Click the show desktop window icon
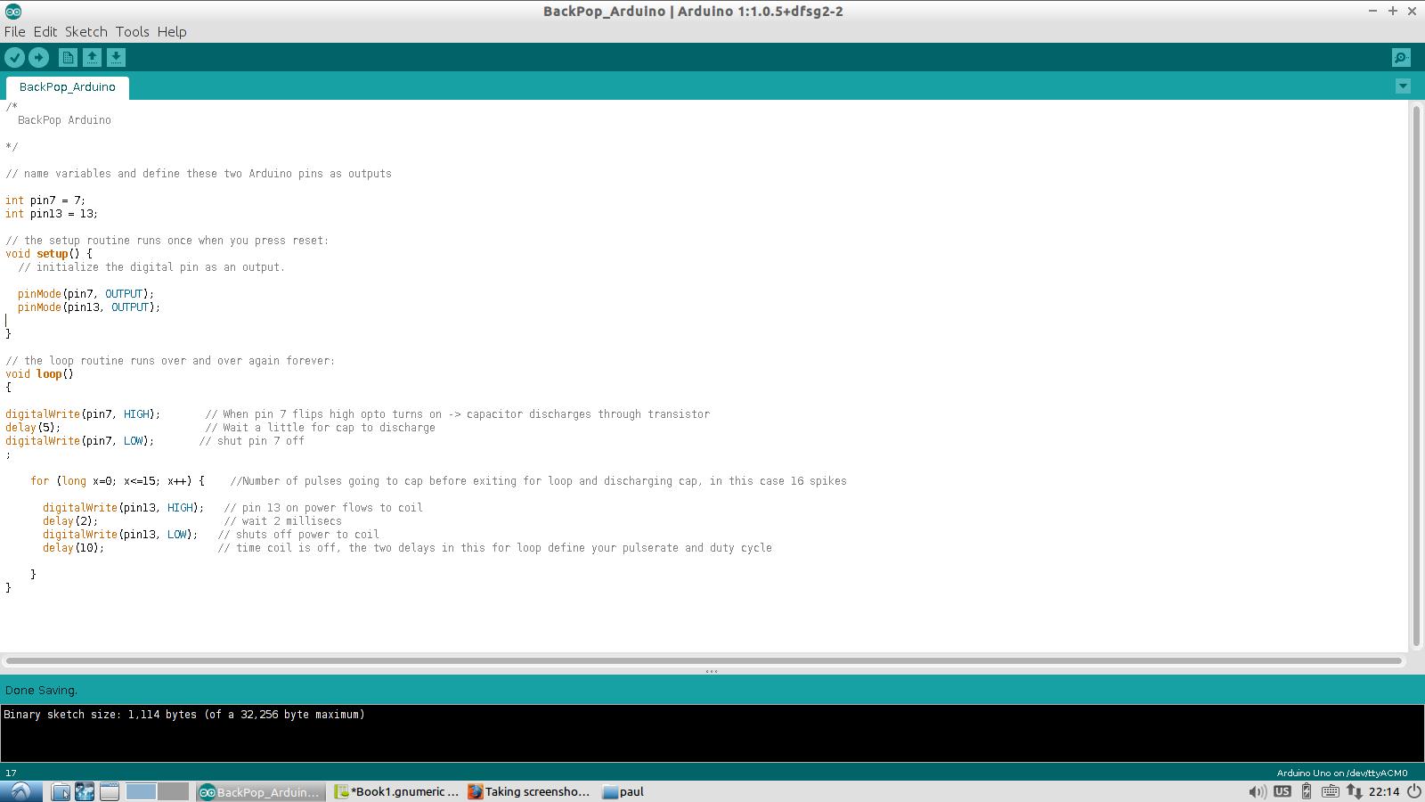 coord(109,791)
